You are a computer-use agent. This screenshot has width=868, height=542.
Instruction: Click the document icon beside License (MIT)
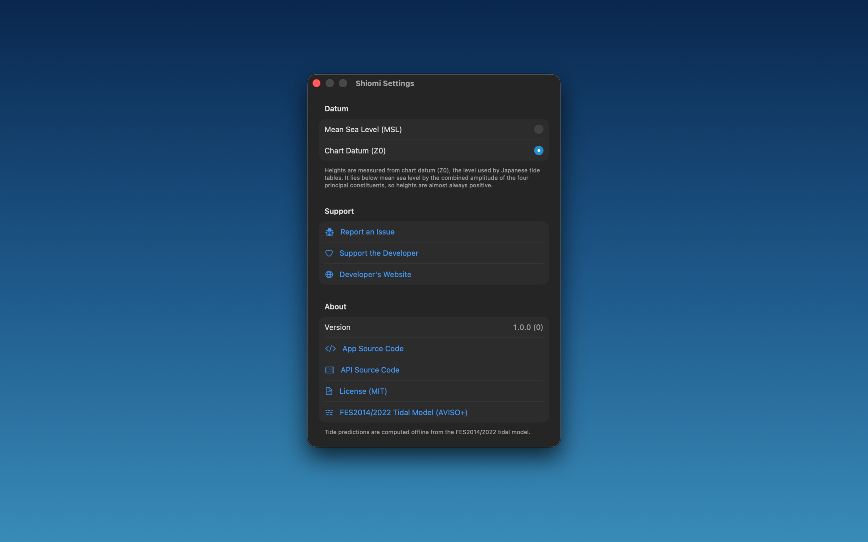pyautogui.click(x=329, y=391)
